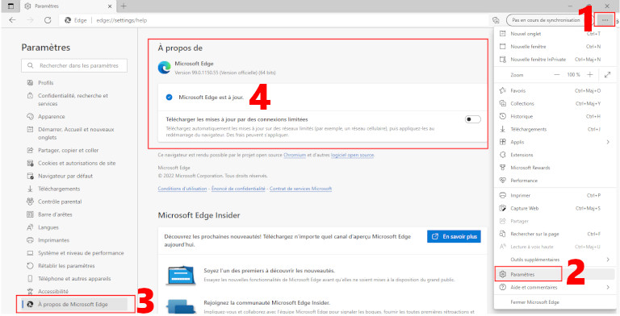Select Apparence in the settings sidebar

52,117
